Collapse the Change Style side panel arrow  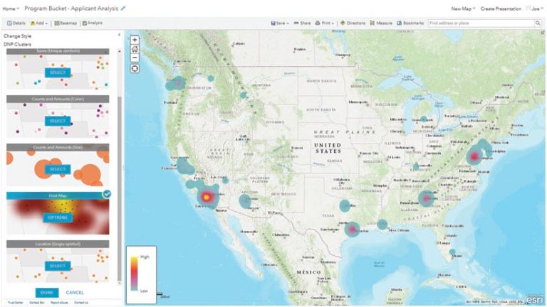[120, 35]
